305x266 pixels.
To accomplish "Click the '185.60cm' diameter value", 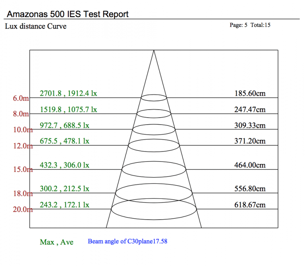I will click(x=250, y=94).
